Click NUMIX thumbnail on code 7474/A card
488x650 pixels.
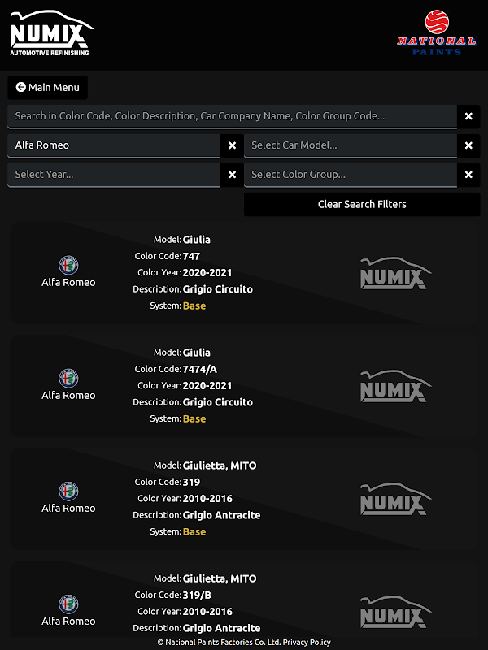tap(396, 386)
